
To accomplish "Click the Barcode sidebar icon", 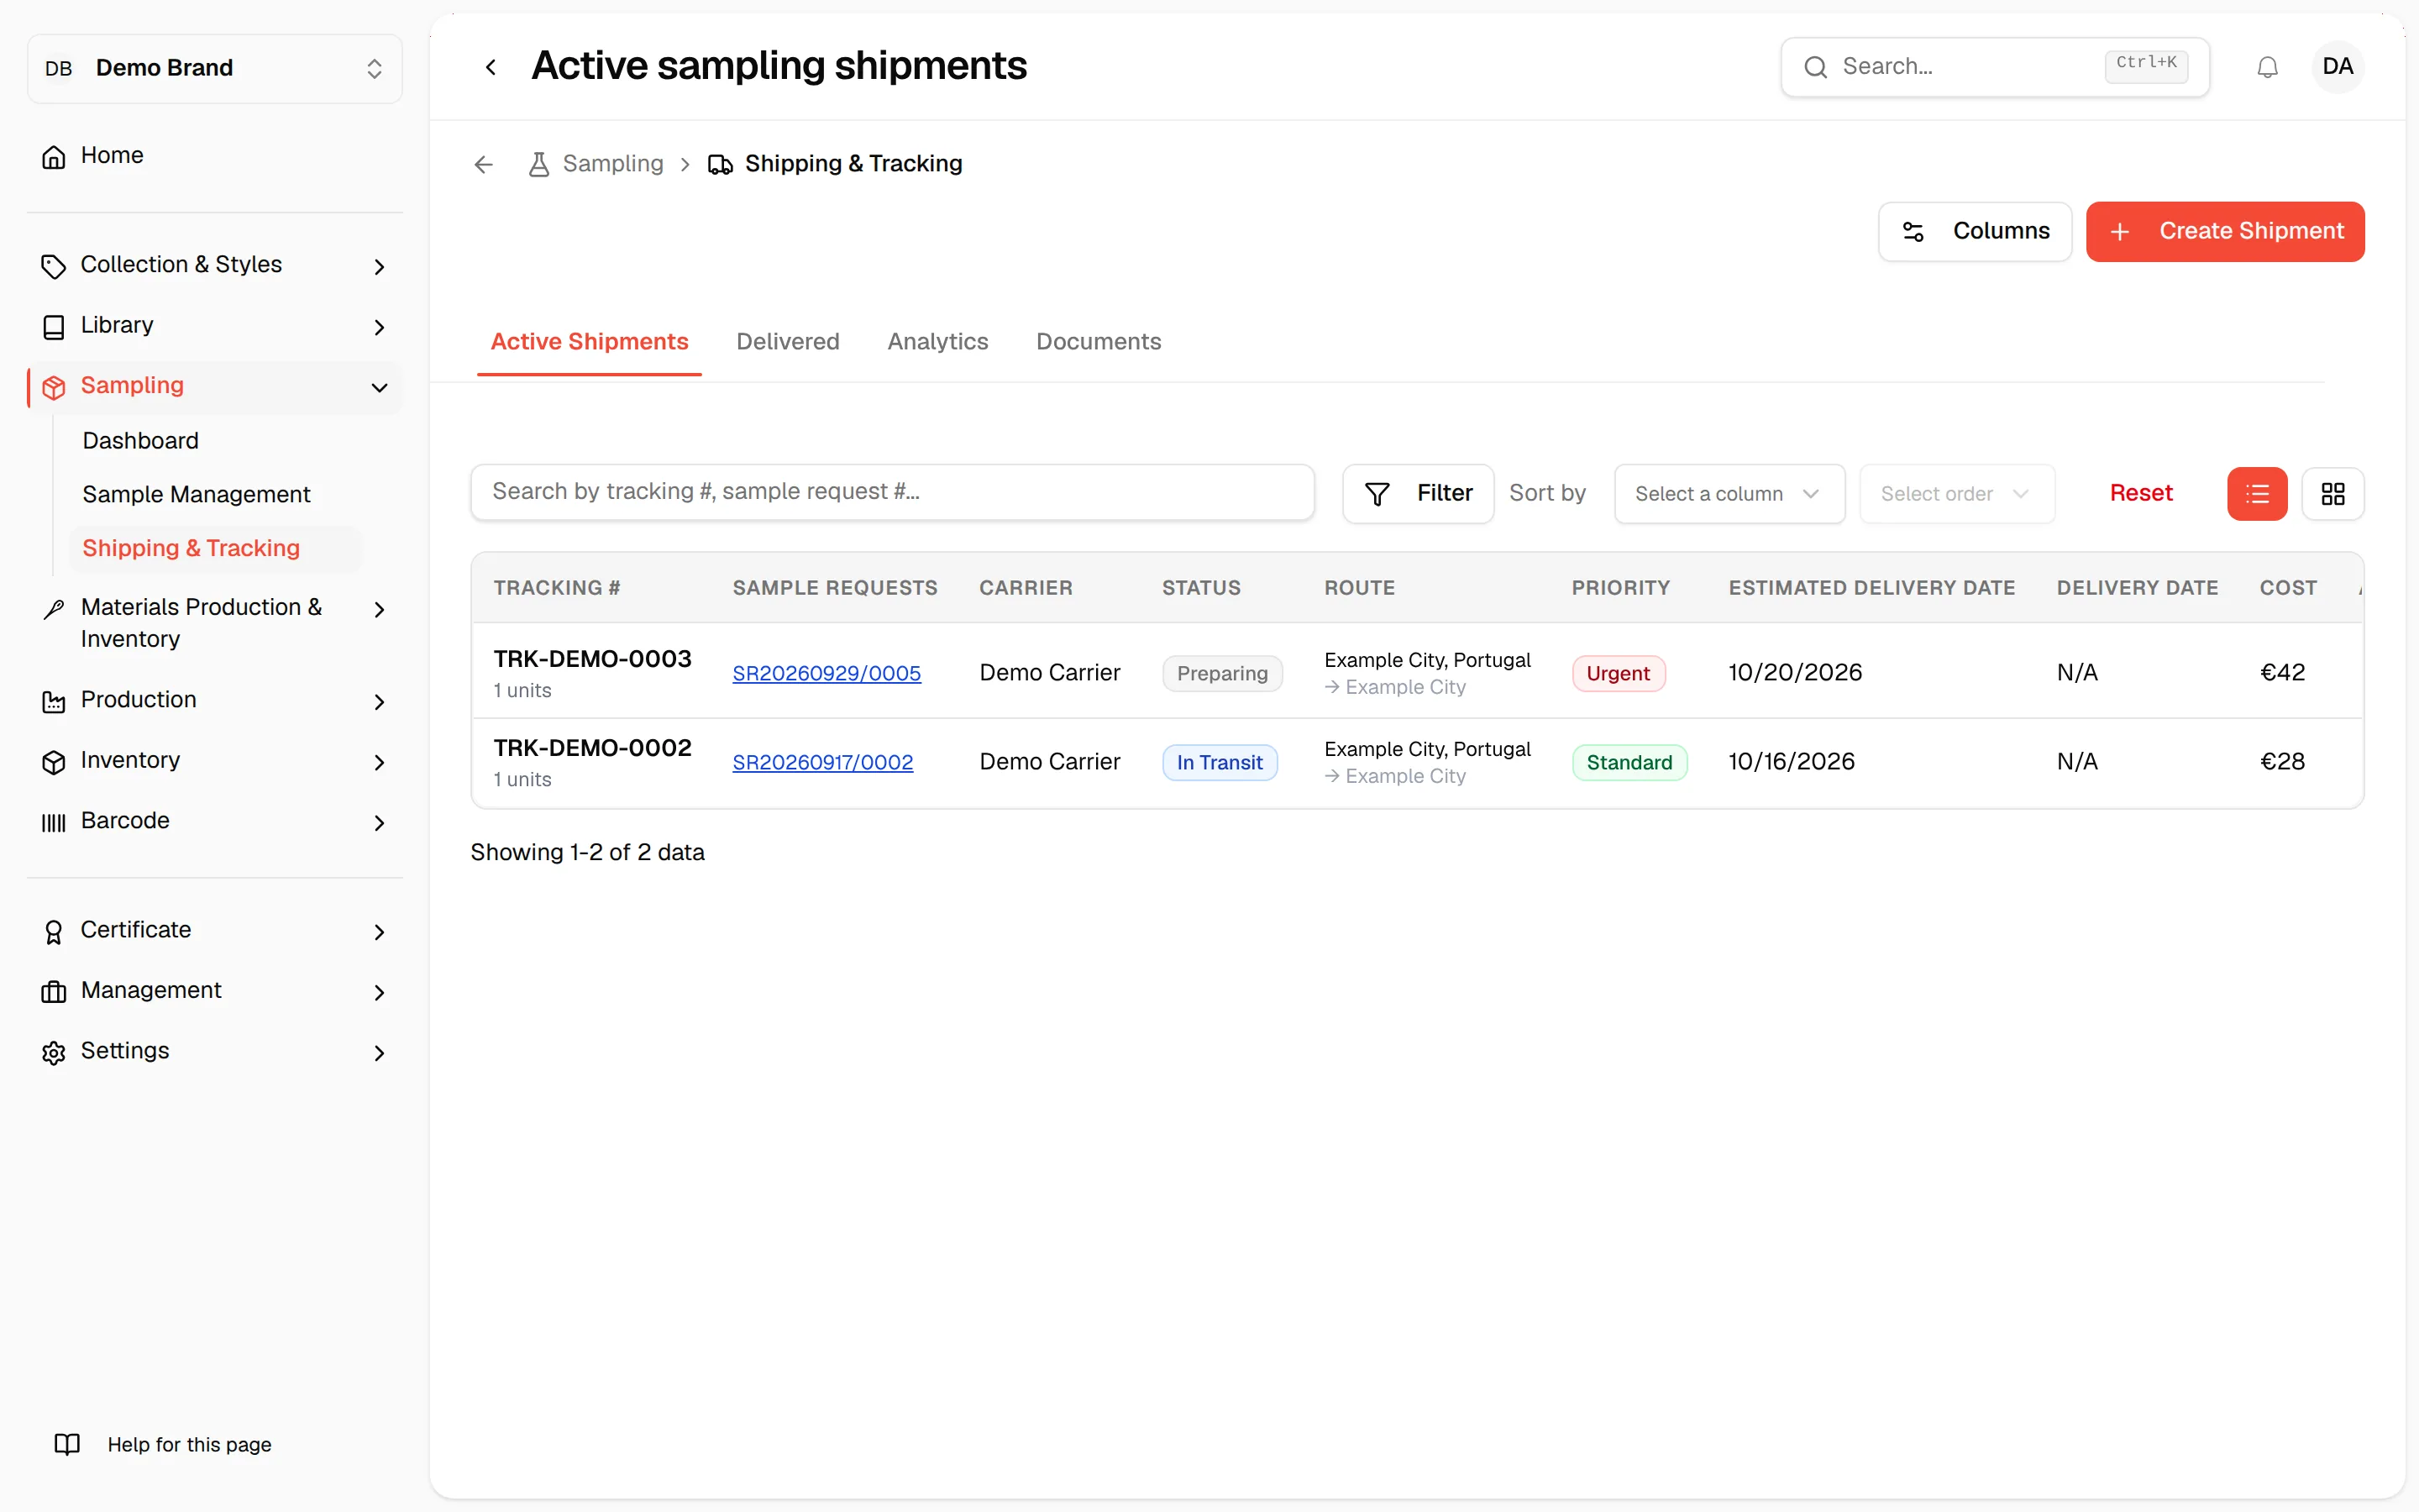I will [54, 822].
